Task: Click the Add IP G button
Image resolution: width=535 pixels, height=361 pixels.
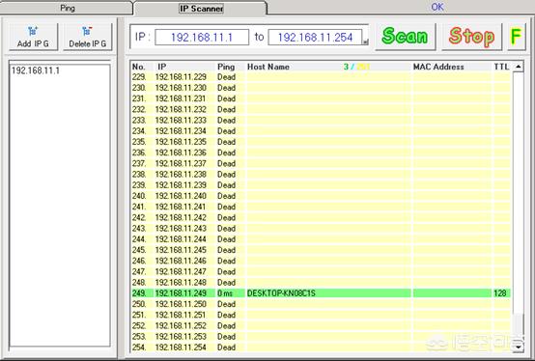Action: [x=33, y=37]
